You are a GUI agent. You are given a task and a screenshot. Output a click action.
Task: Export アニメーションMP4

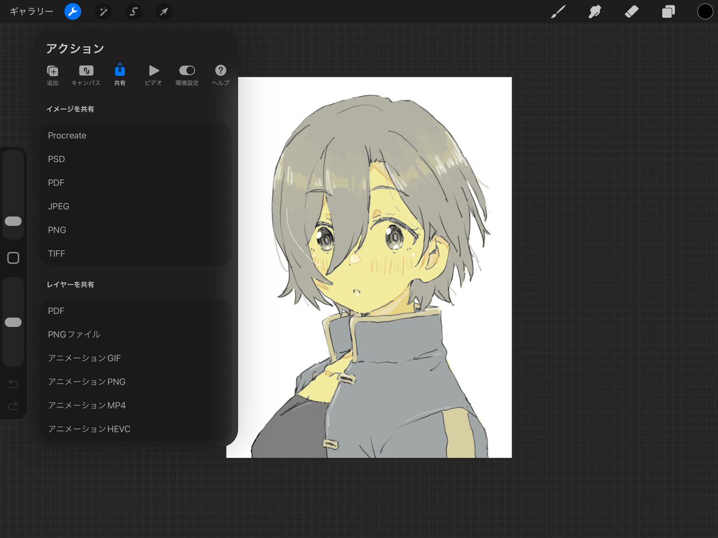pyautogui.click(x=135, y=405)
